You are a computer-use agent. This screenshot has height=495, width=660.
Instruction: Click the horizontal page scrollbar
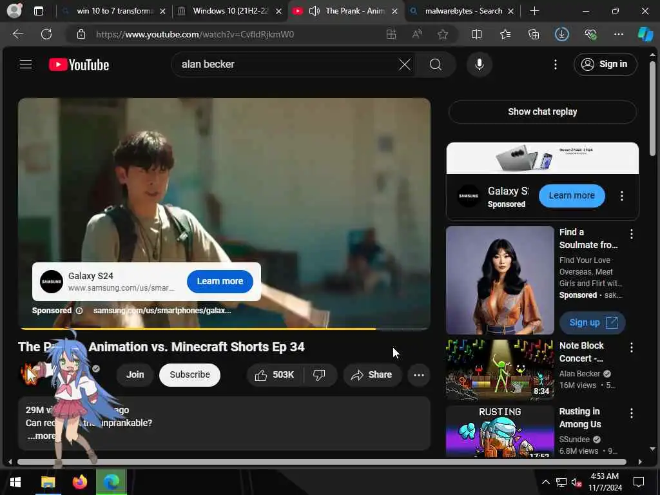[x=322, y=461]
